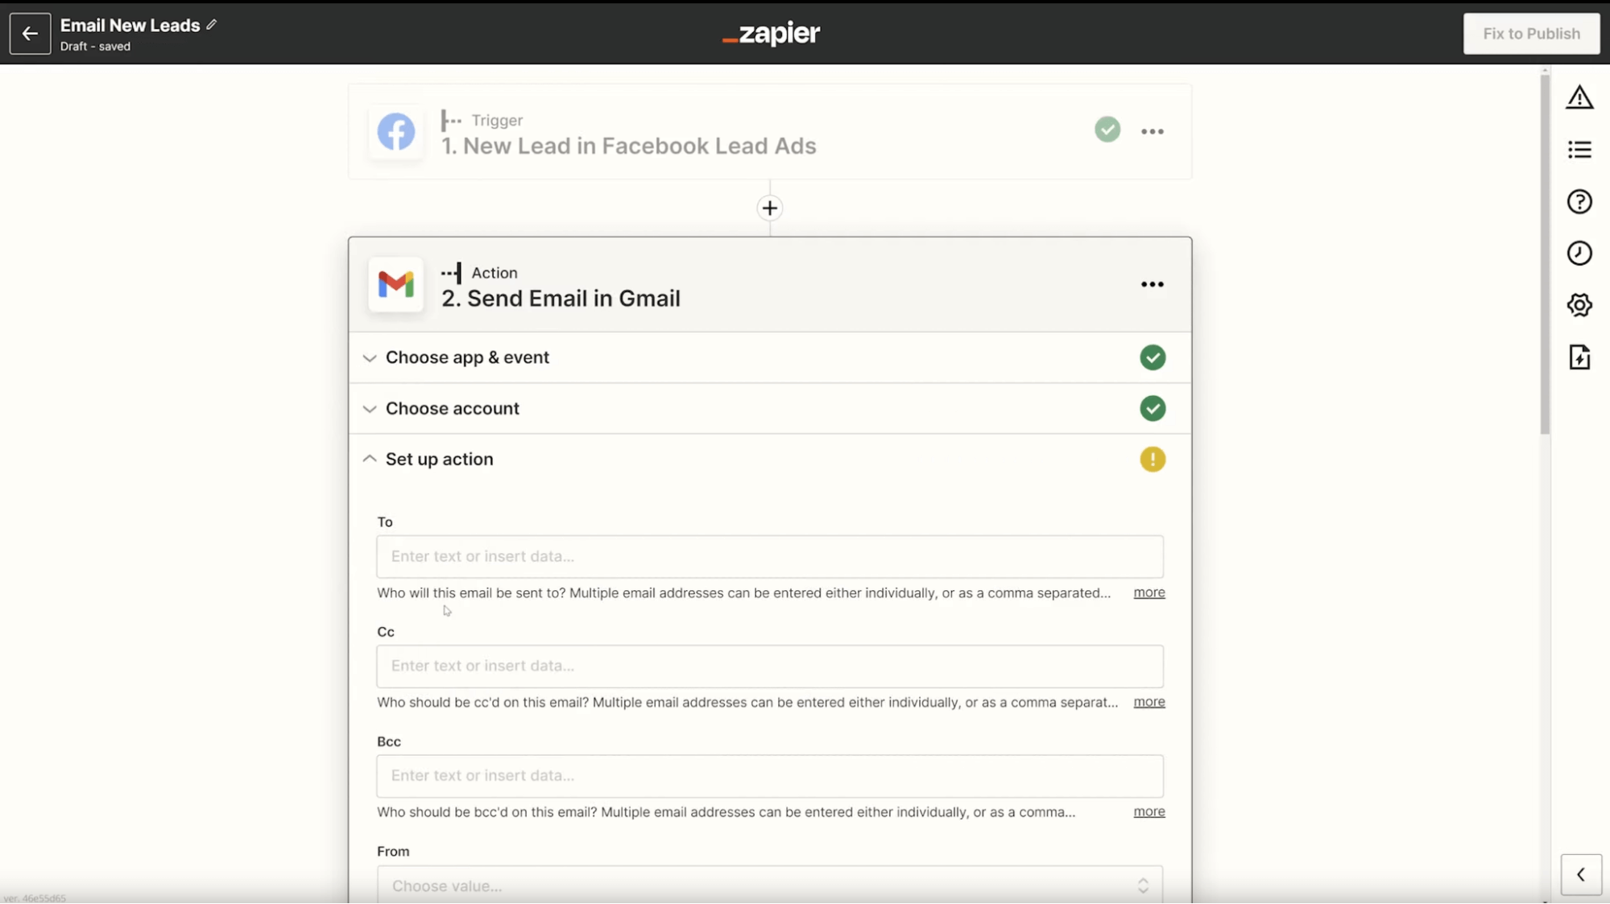
Task: Show more of the Bcc description
Action: click(1149, 811)
